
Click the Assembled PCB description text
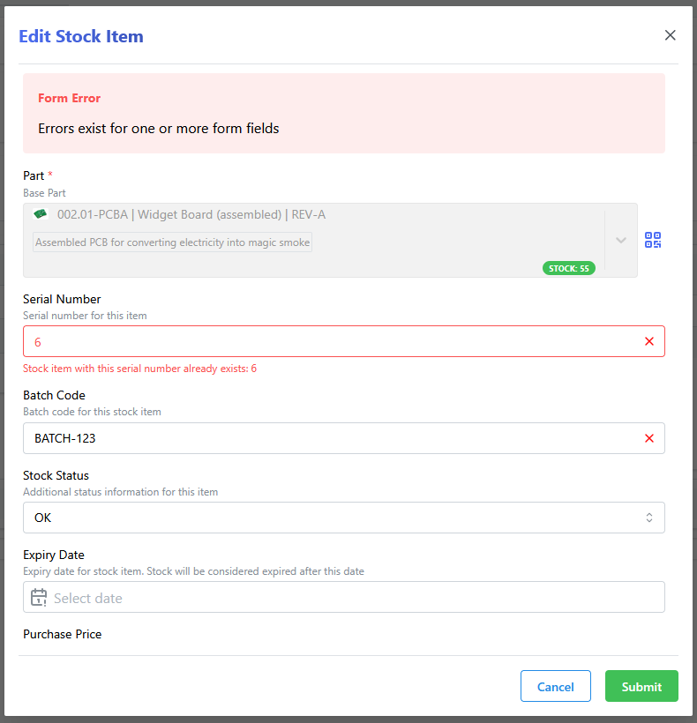172,242
